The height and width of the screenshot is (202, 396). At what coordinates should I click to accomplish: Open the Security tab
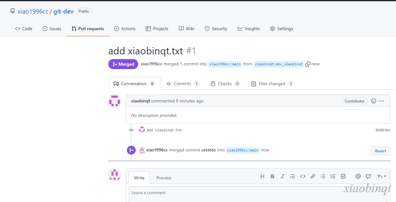[x=216, y=29]
